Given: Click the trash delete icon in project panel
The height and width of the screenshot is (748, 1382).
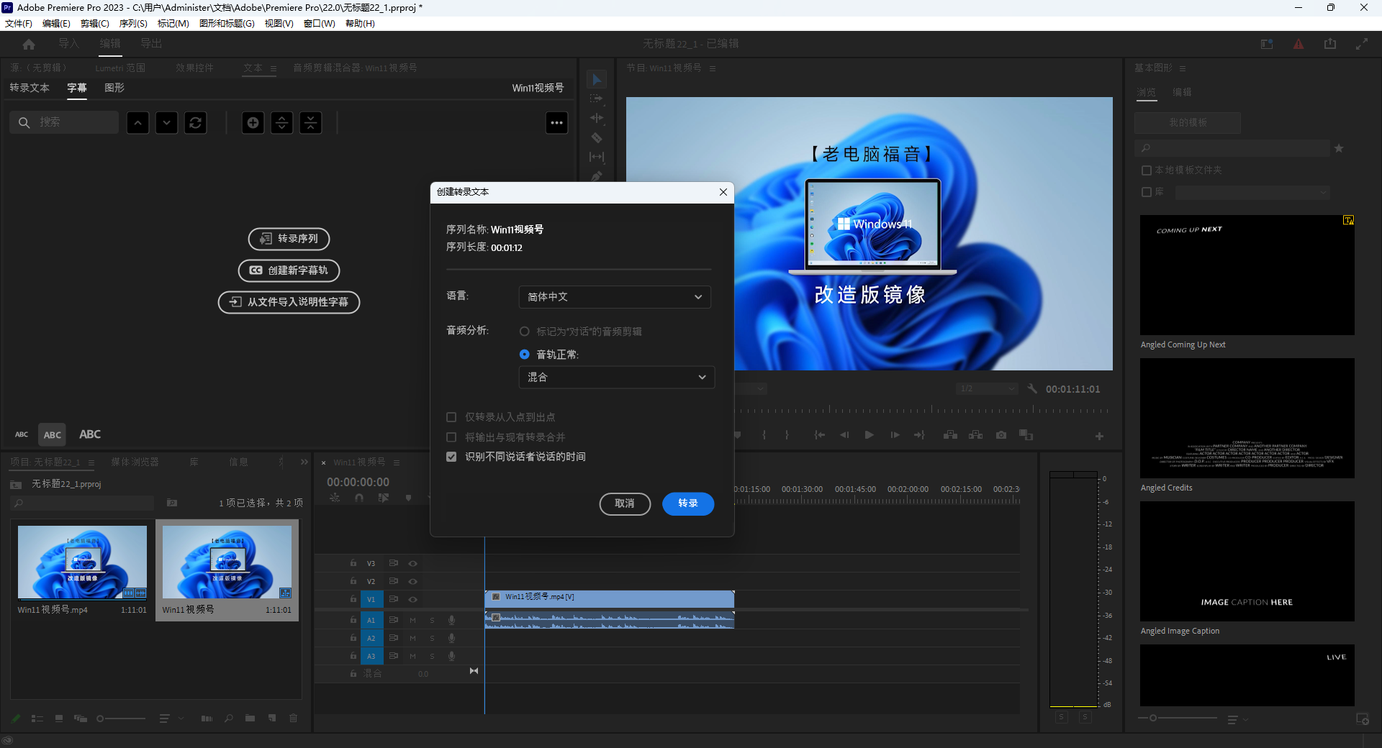Looking at the screenshot, I should [x=293, y=718].
